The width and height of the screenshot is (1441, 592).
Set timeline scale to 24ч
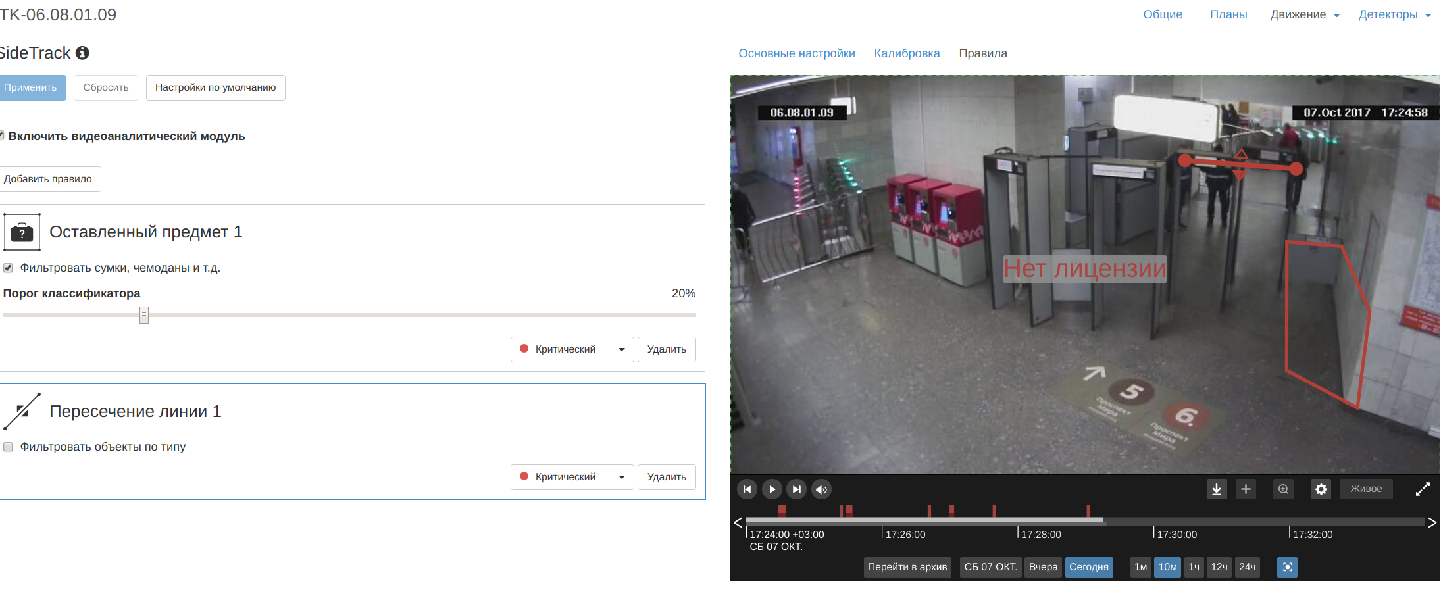(x=1247, y=567)
